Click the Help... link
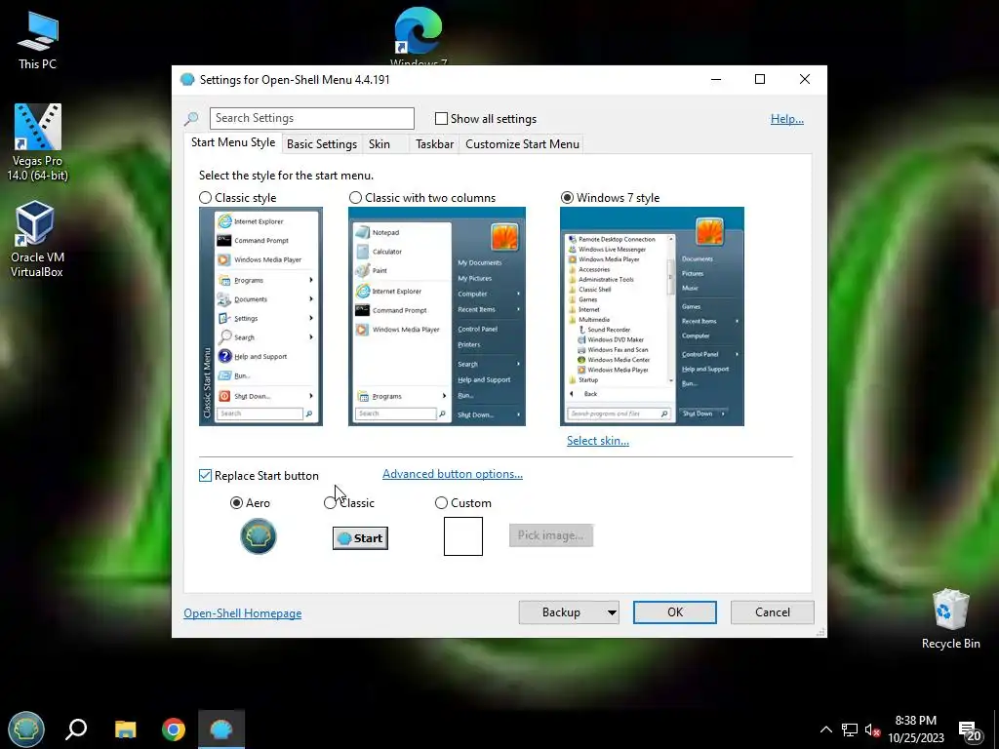Screen dimensions: 999x749 787,118
